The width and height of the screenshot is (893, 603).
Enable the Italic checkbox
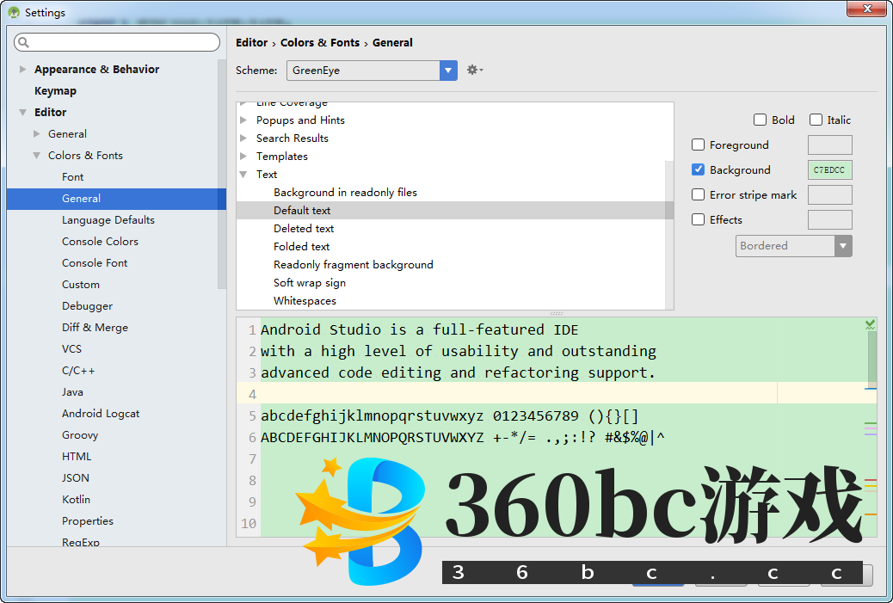pos(816,120)
